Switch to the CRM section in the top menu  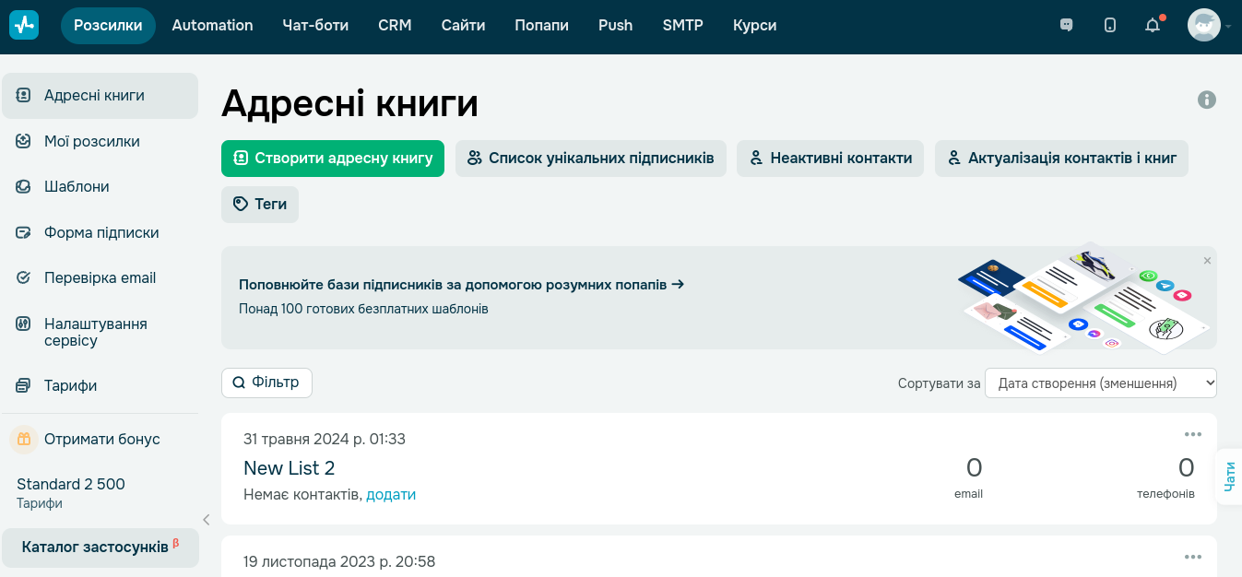click(395, 25)
